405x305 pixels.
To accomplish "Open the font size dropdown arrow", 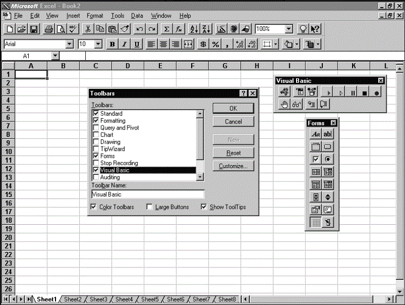I will [x=98, y=44].
